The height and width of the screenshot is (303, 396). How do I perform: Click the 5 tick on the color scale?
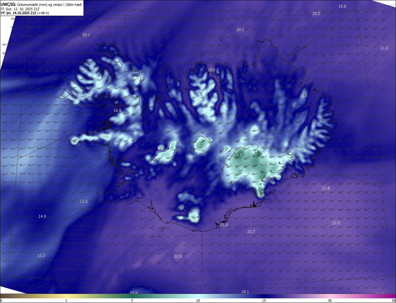(x=132, y=301)
